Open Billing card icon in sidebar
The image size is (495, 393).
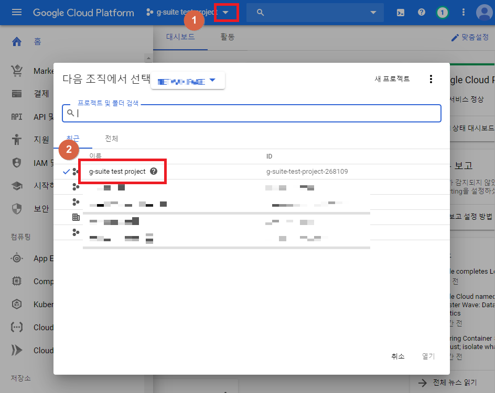click(17, 94)
